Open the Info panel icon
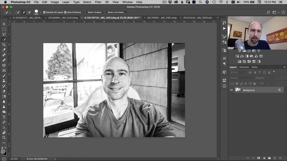Screen dimensions: 287x161 (x=224, y=86)
